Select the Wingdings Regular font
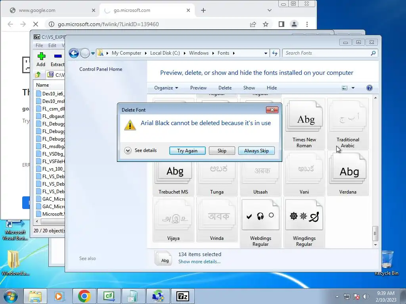The height and width of the screenshot is (304, 406). click(304, 222)
